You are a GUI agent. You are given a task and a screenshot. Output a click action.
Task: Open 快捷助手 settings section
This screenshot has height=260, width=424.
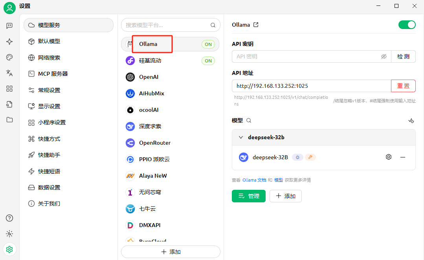68,155
